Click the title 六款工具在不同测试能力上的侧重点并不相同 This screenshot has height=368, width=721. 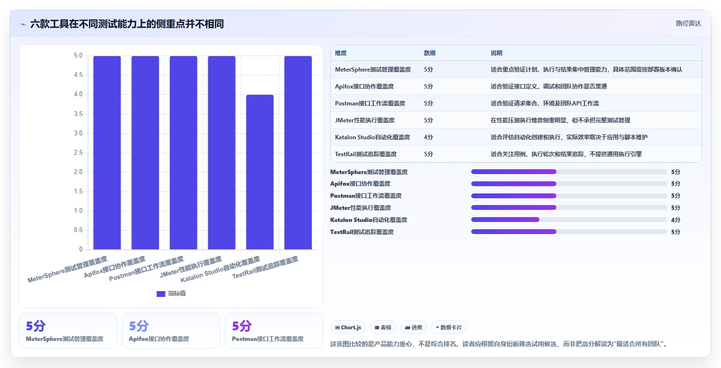coord(127,24)
